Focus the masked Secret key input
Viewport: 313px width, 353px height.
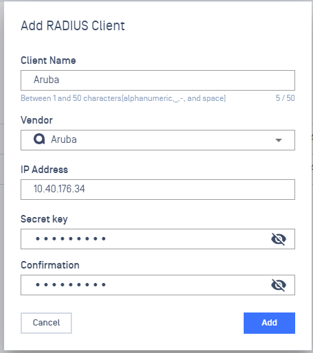(x=158, y=239)
